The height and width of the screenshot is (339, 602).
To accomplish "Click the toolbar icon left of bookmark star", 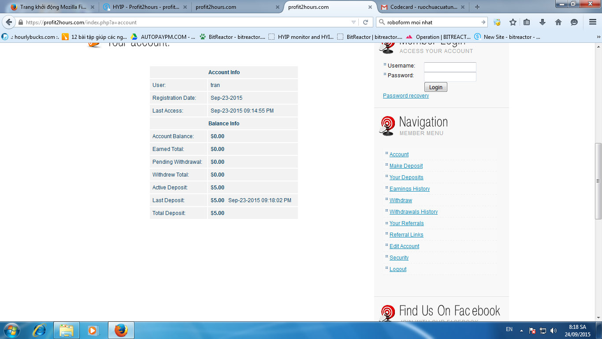I will tap(497, 22).
